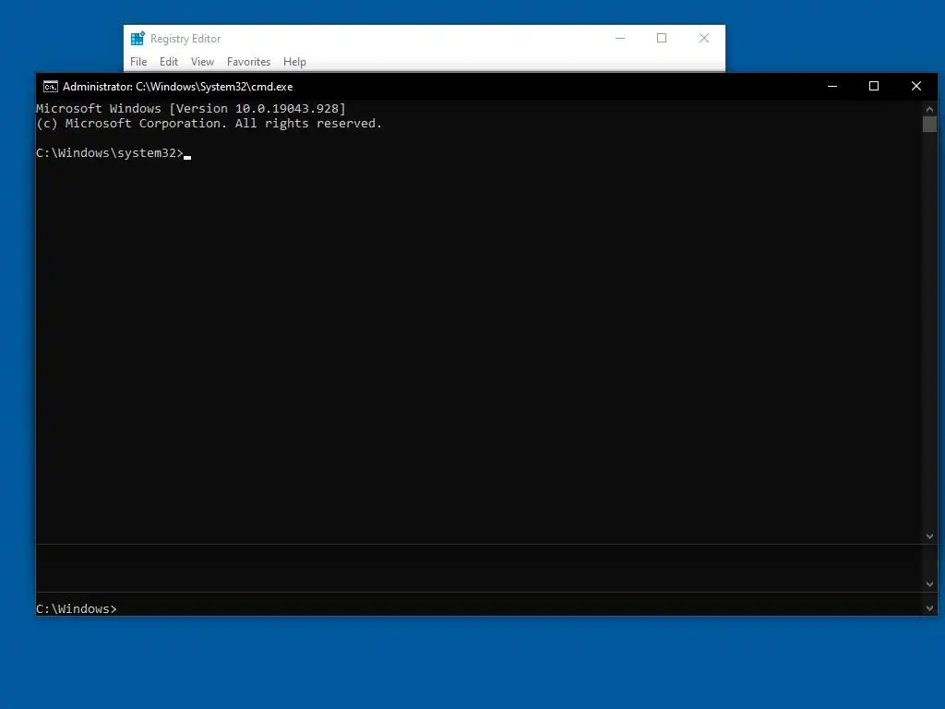Screen dimensions: 945x709
Task: Open the Edit menu in Registry Editor
Action: click(169, 62)
